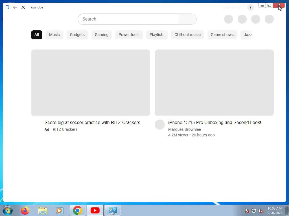Image resolution: width=289 pixels, height=216 pixels.
Task: Restore down the YouTube window
Action: (x=269, y=6)
